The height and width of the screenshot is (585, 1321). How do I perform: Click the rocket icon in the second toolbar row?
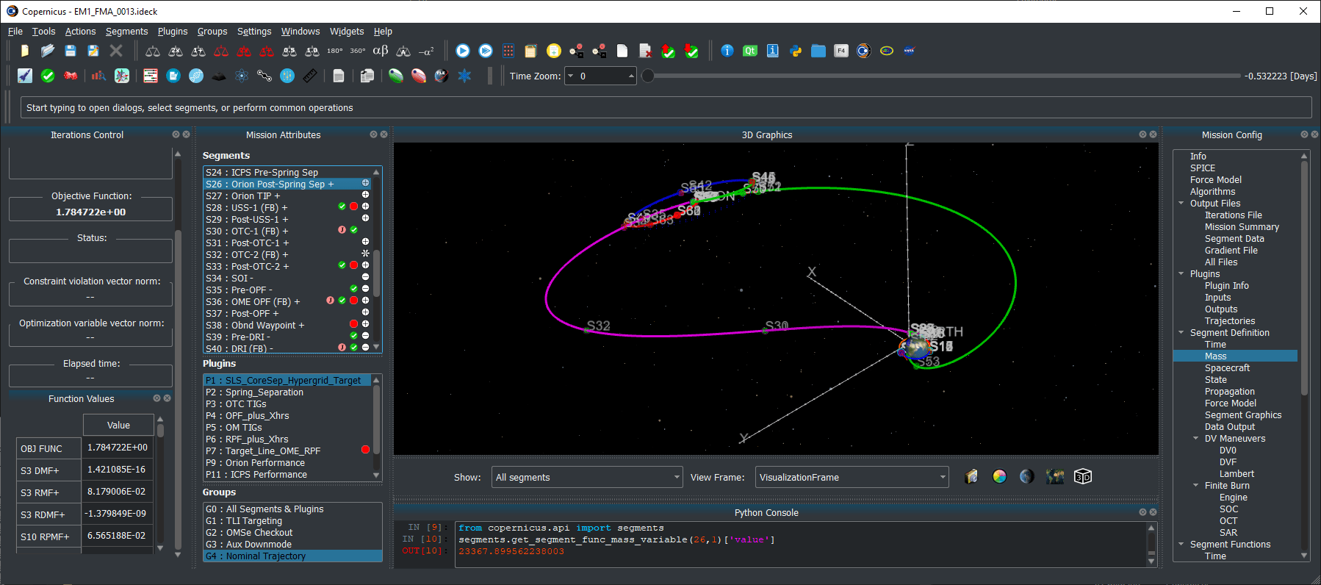[x=25, y=76]
